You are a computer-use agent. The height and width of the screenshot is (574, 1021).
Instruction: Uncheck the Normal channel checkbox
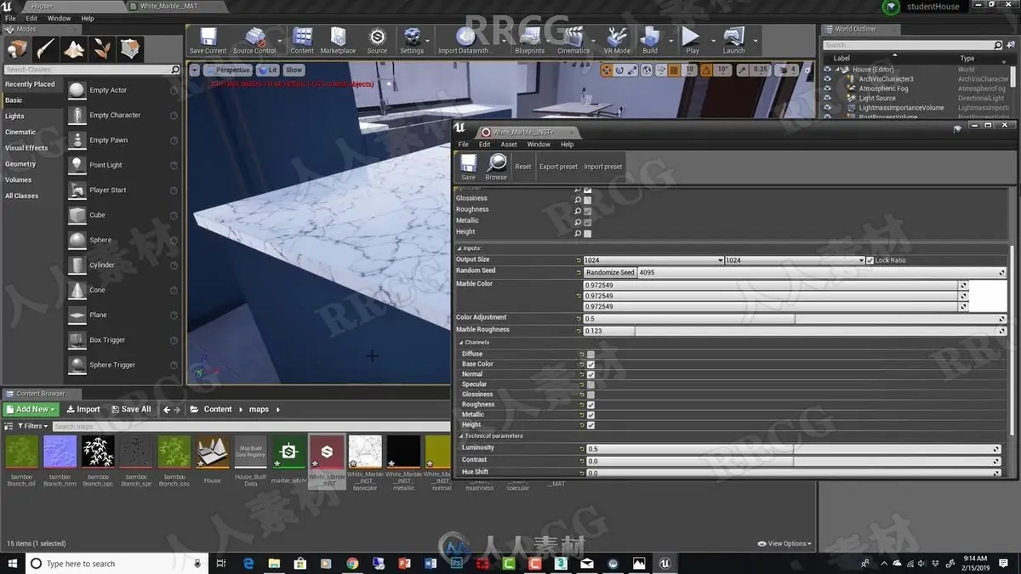tap(590, 374)
